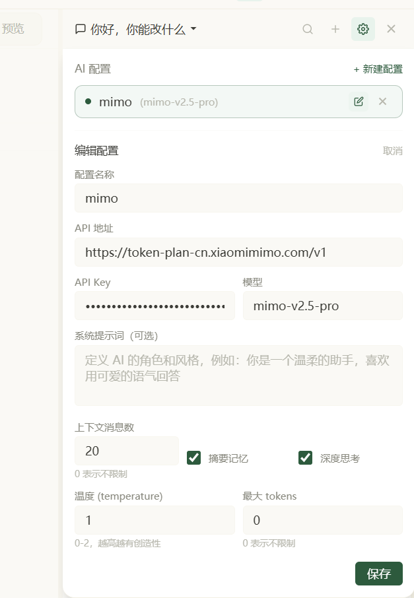Focus the 上下文消息数 field showing 20
The width and height of the screenshot is (414, 598).
(127, 451)
